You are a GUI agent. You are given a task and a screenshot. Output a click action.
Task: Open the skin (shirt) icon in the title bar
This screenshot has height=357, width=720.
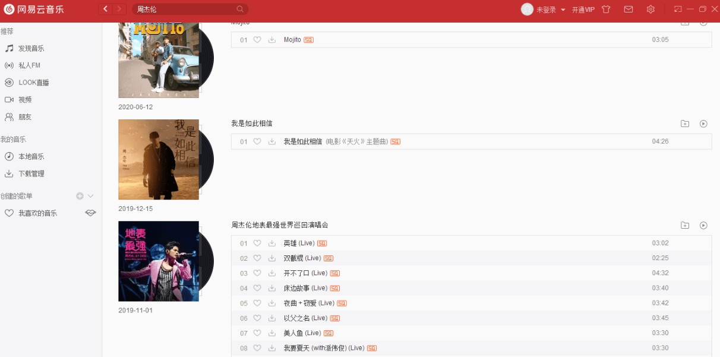(606, 9)
